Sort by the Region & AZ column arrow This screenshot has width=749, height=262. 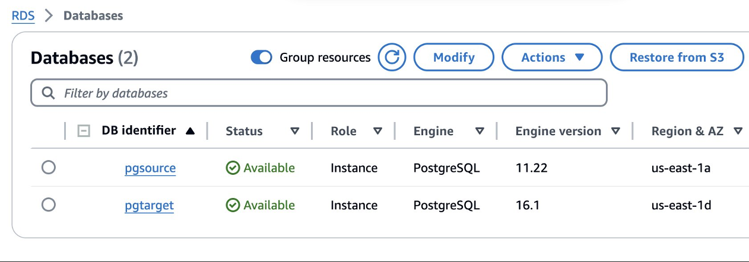738,131
